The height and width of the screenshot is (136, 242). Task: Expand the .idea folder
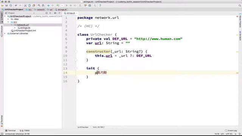8,19
